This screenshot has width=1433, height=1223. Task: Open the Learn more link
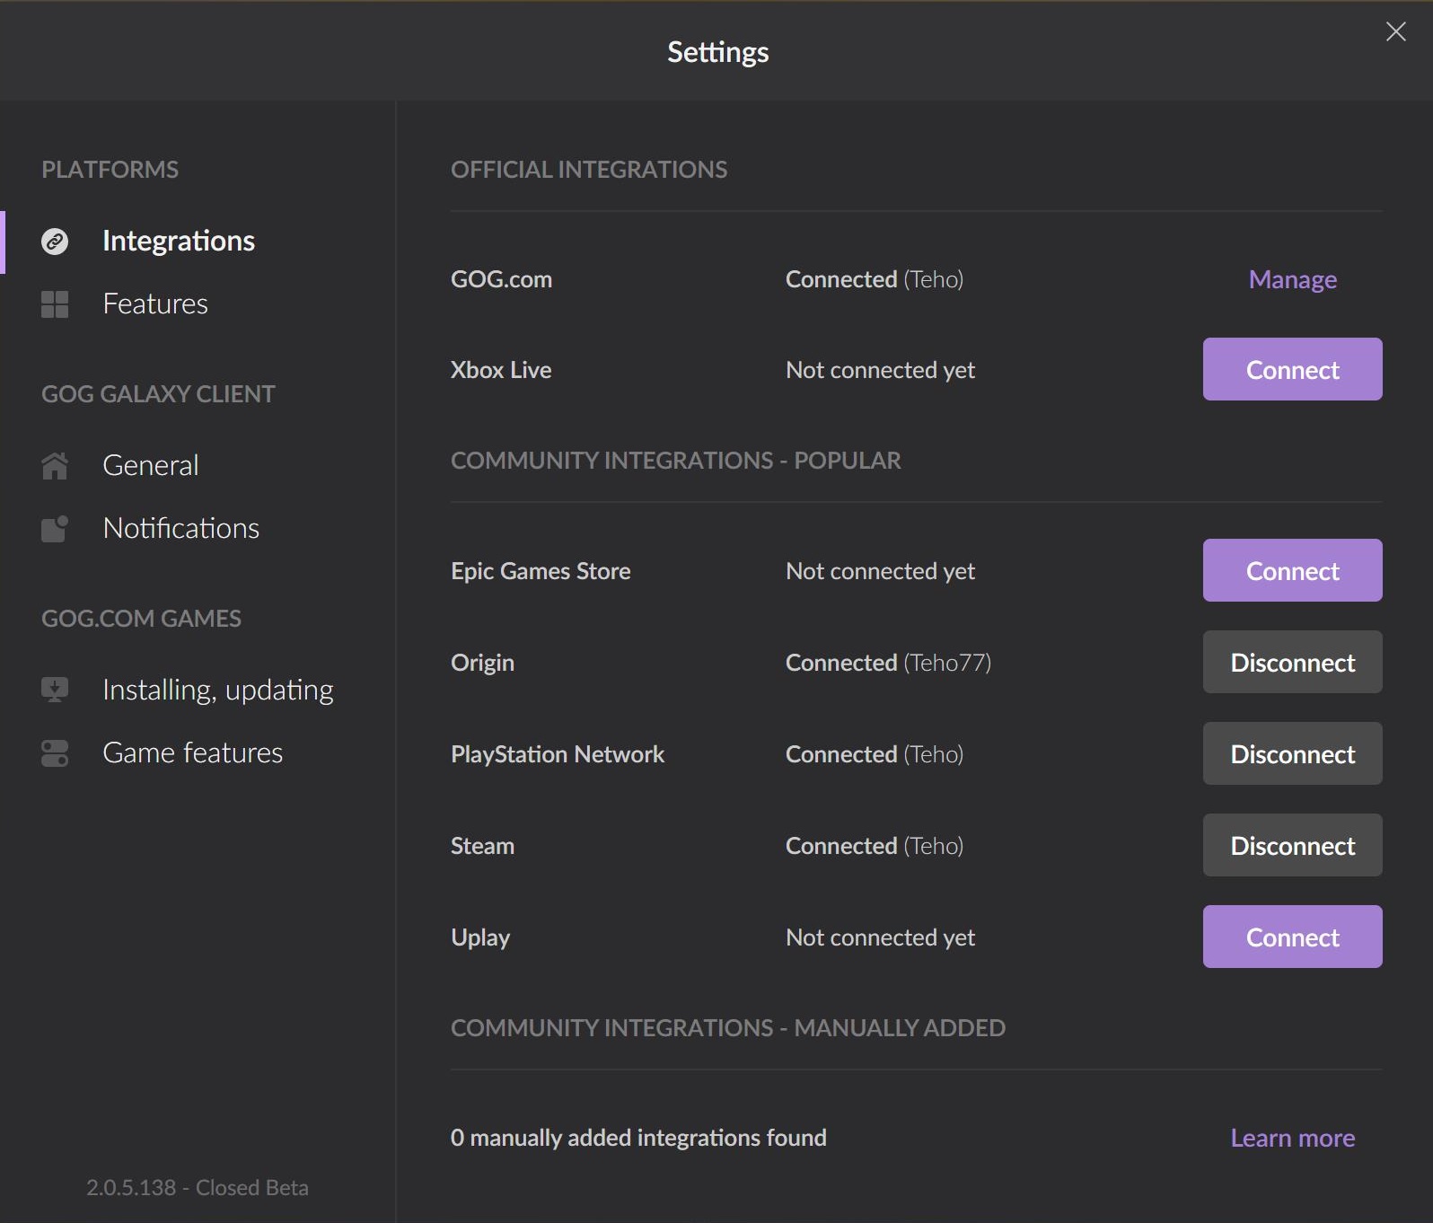click(1293, 1138)
